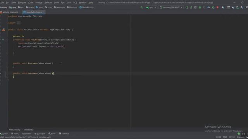
Task: Click the decrease method name in code
Action: [33, 73]
